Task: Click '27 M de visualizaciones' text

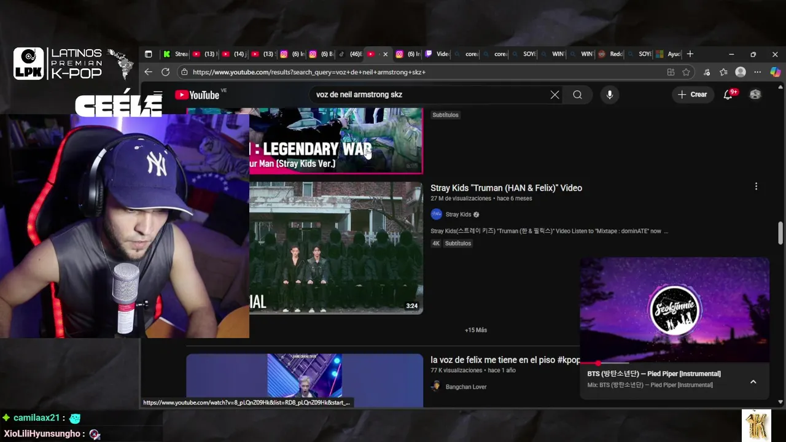Action: pyautogui.click(x=461, y=198)
